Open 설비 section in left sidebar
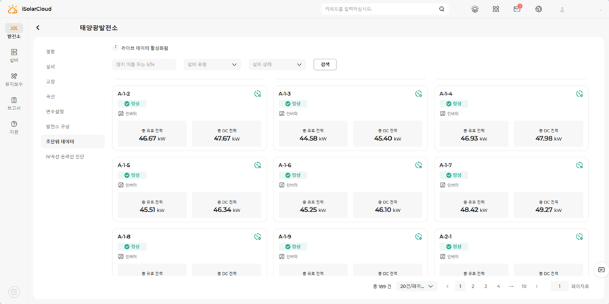Image resolution: width=609 pixels, height=304 pixels. click(14, 55)
